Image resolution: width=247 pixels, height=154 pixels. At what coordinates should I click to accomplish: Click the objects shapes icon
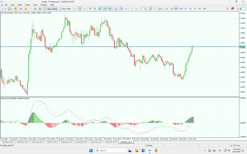tap(160, 9)
